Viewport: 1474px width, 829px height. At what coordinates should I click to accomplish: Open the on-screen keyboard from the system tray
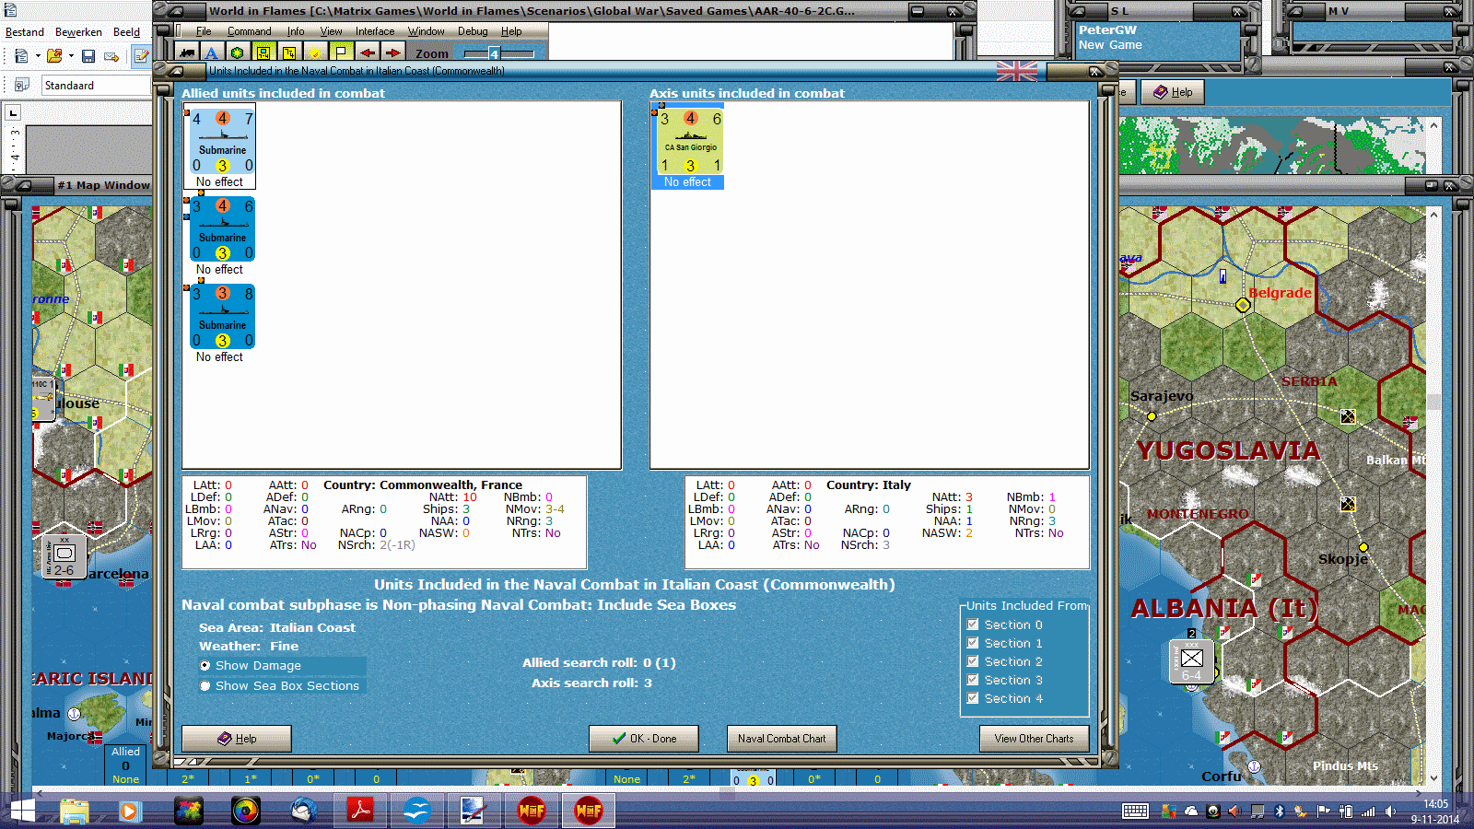(x=1135, y=811)
